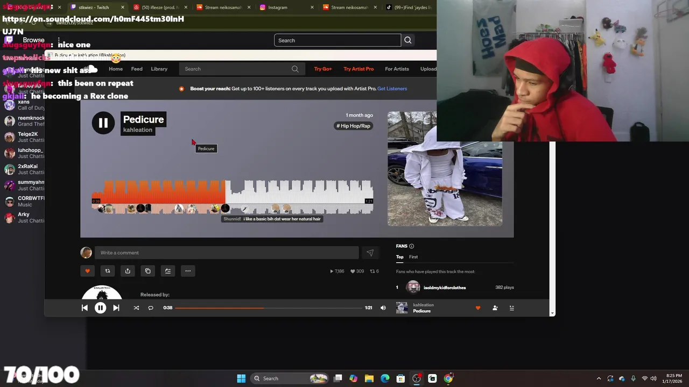Open the Hip Hop/Rap genre tag

[x=353, y=126]
